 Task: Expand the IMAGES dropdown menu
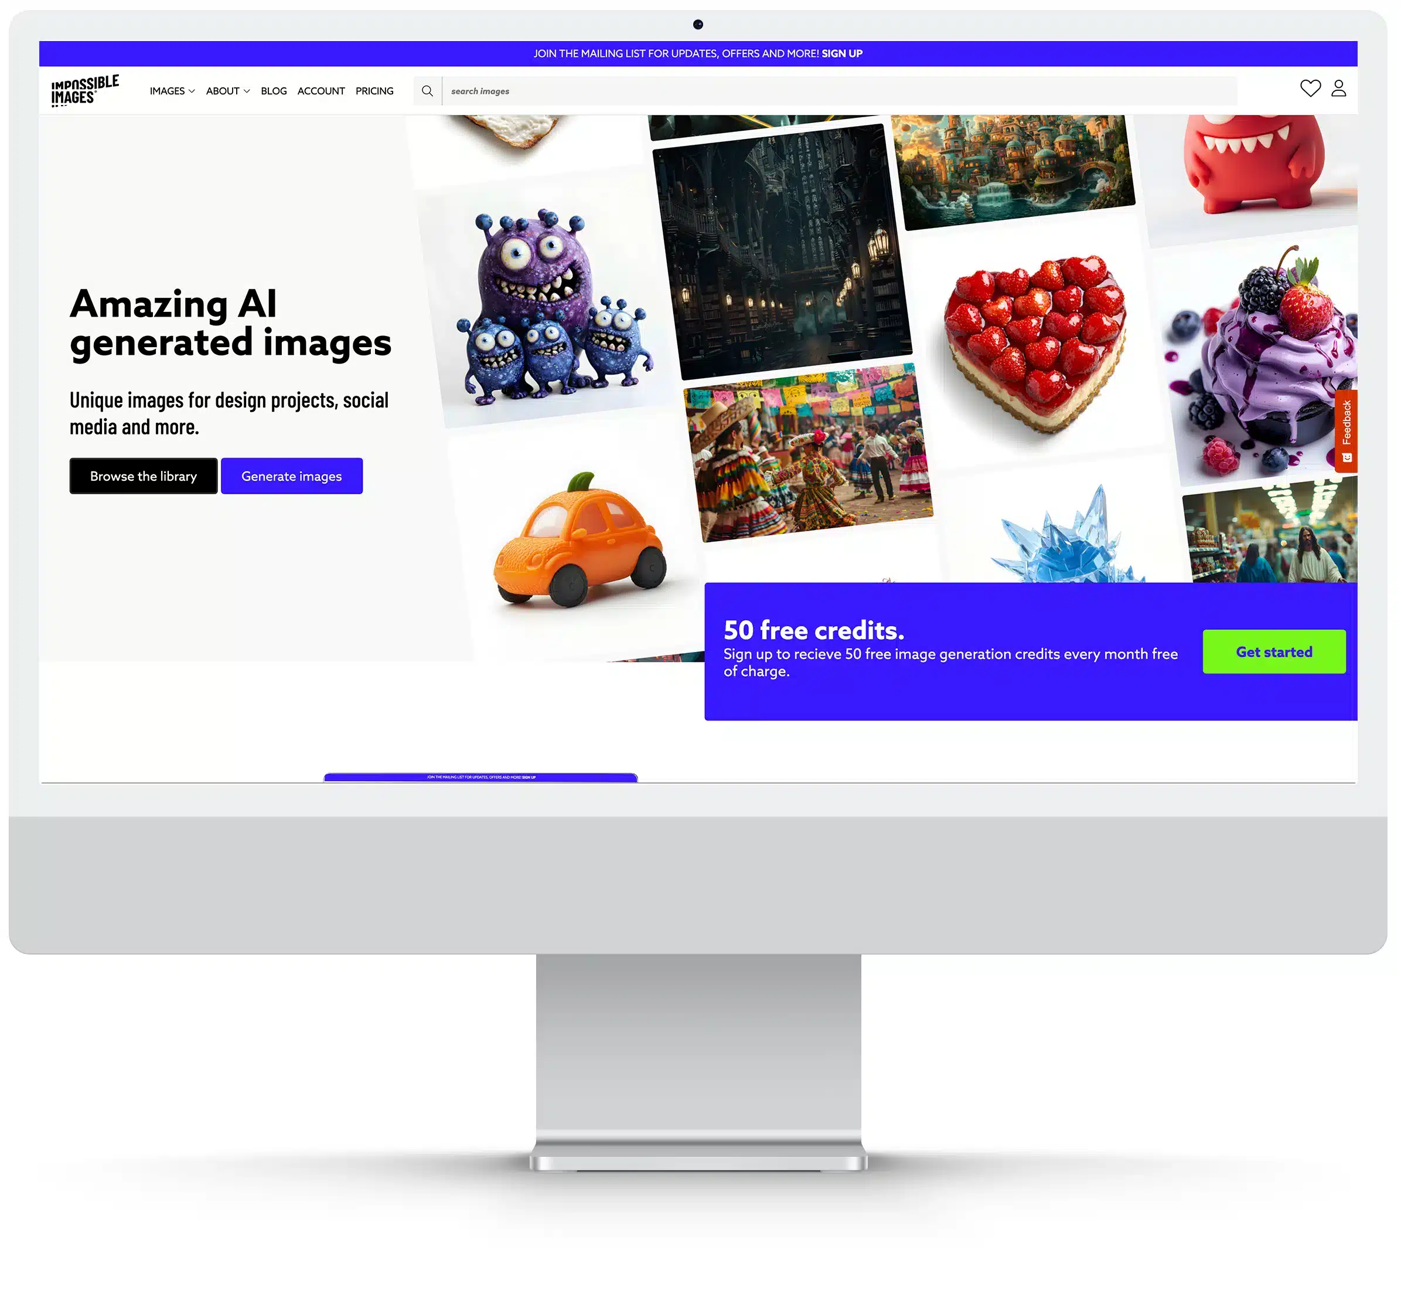point(171,90)
